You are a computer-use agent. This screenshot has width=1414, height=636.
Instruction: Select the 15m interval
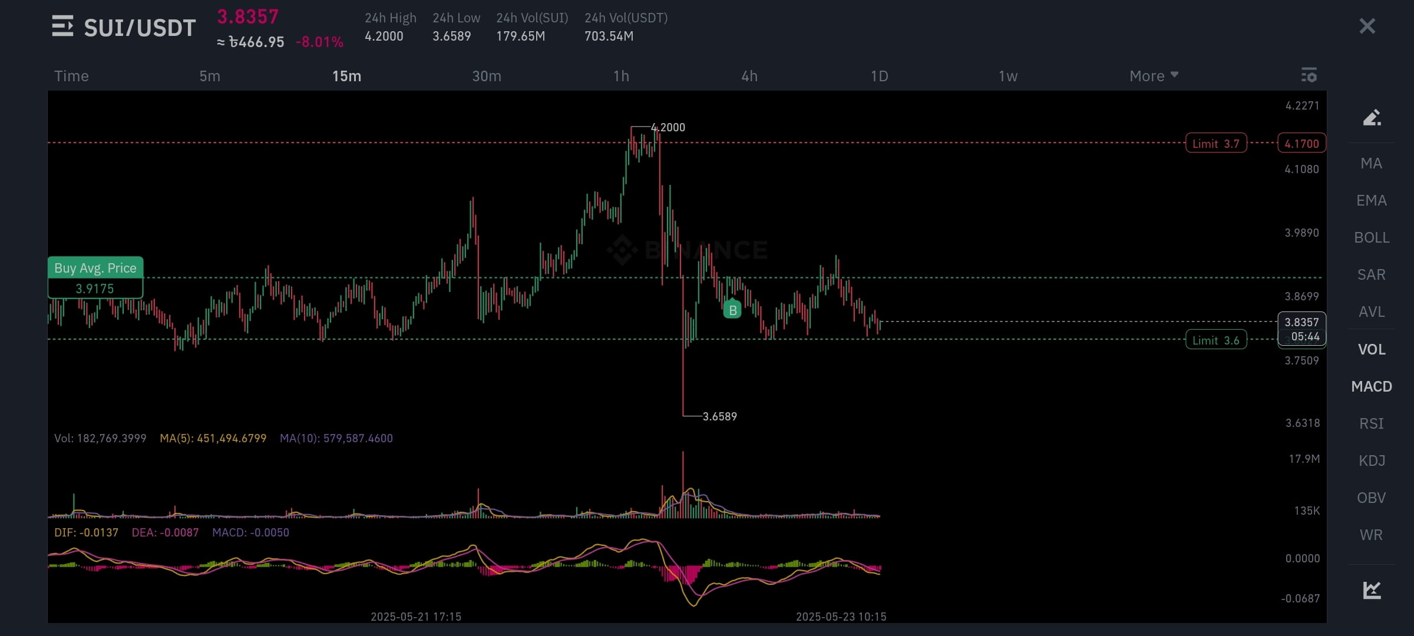(346, 76)
